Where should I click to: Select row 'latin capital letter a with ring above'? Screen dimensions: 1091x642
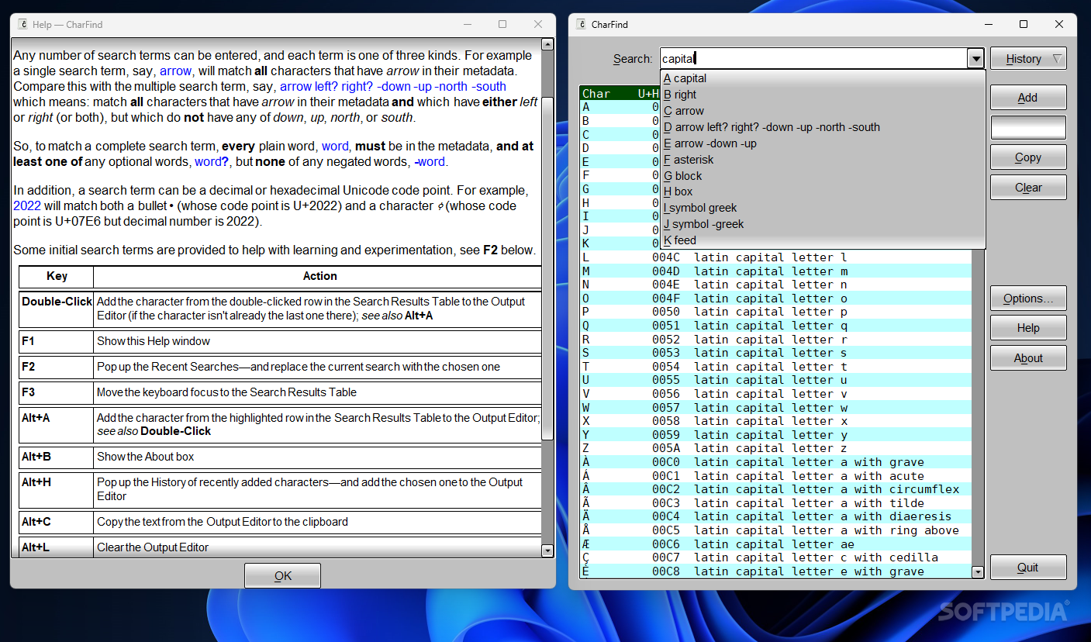click(x=775, y=530)
